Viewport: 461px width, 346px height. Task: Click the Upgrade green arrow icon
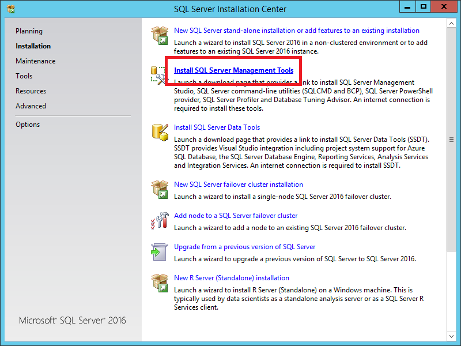pyautogui.click(x=159, y=251)
